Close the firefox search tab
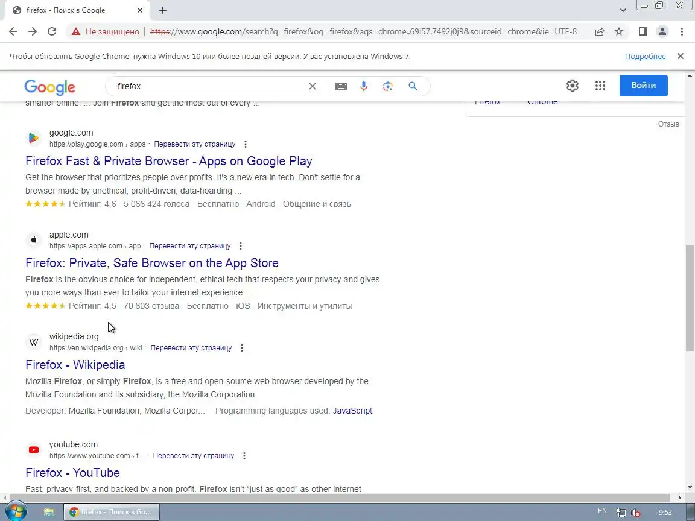Screen dimensions: 695x521 (140, 10)
